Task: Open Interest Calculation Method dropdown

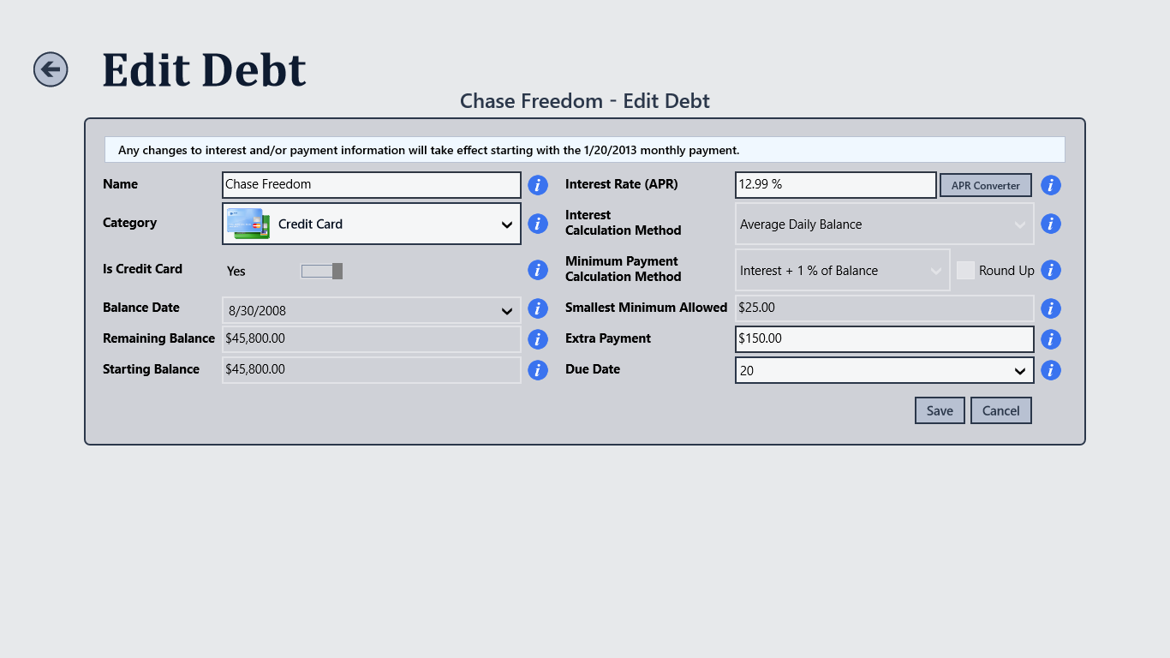Action: [x=884, y=224]
